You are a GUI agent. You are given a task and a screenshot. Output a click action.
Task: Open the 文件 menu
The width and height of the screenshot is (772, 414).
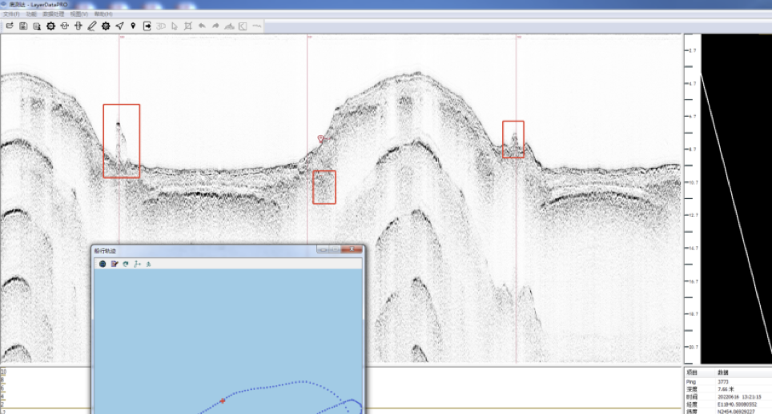point(11,14)
